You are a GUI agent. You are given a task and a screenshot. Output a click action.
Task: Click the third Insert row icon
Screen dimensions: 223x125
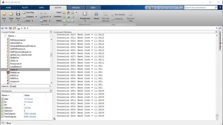tap(72, 12)
